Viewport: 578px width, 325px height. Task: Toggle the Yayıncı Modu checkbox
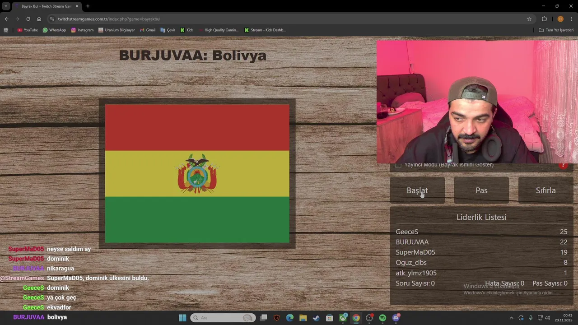click(398, 165)
